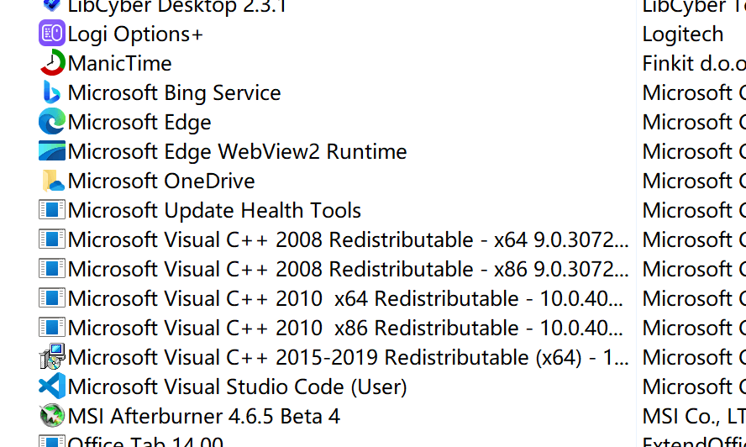Select the Microsoft Update Health Tools name
The image size is (746, 447).
coord(214,210)
